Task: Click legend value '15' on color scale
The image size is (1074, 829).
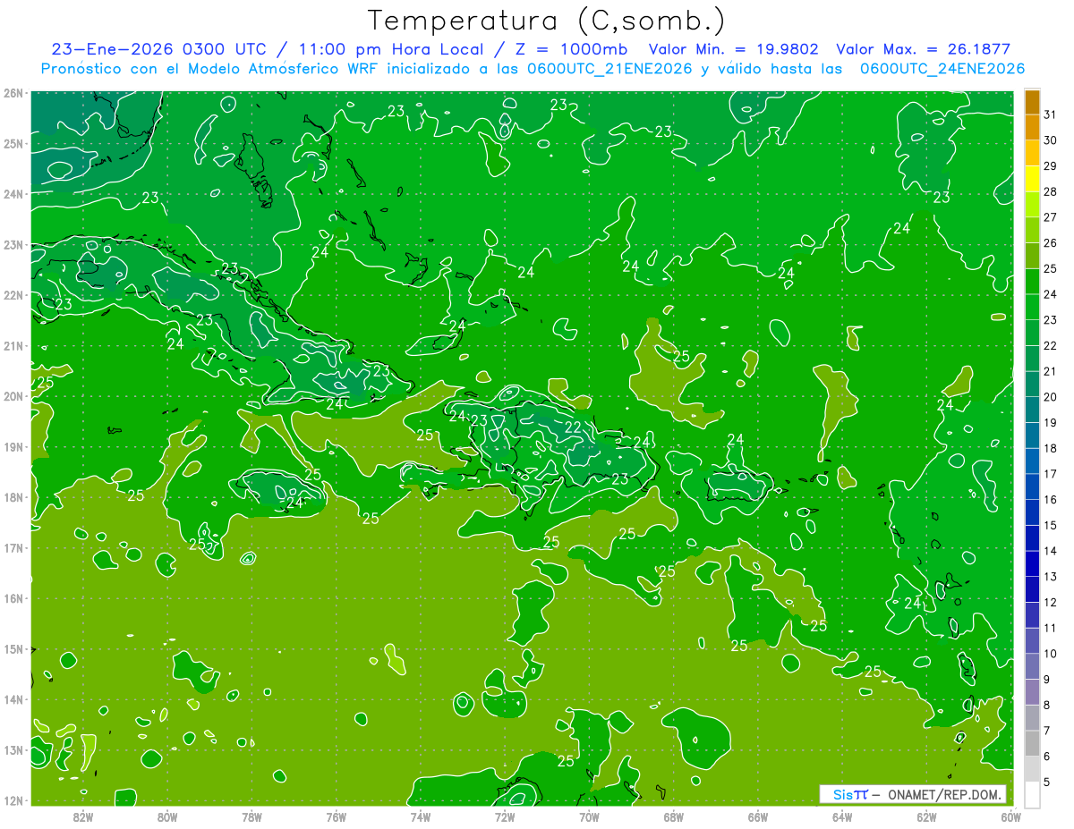Action: point(1050,526)
